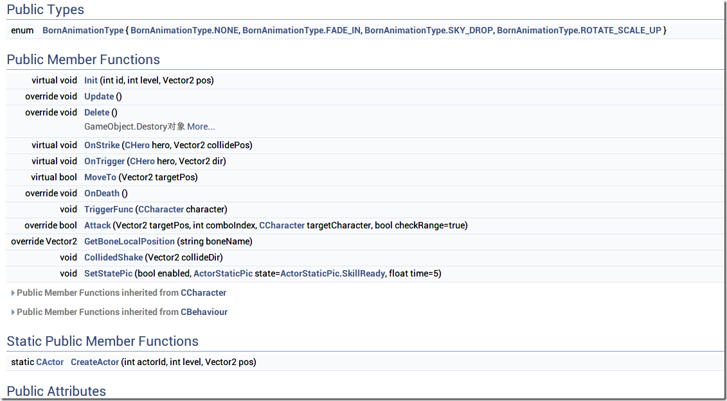
Task: Click 'float time=5)' parameter text
Action: point(415,274)
